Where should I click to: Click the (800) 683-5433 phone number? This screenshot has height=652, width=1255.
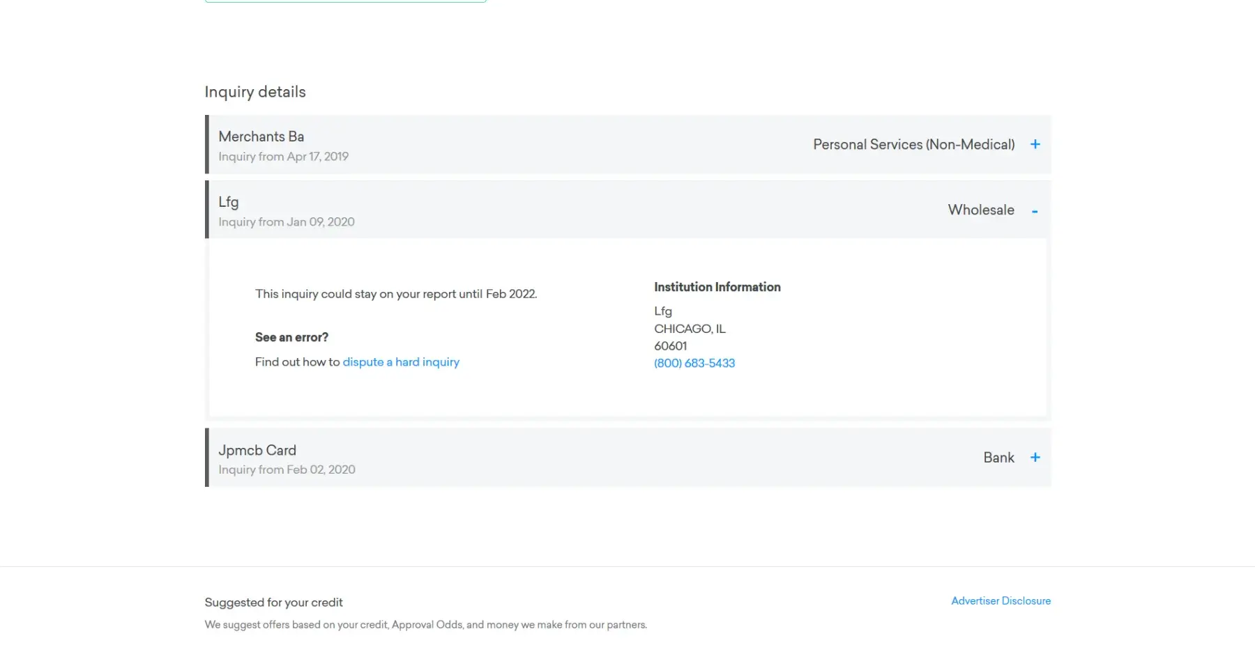click(694, 364)
